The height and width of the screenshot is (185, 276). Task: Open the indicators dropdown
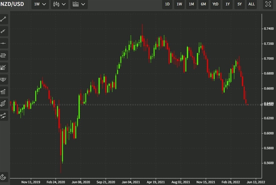pyautogui.click(x=79, y=4)
